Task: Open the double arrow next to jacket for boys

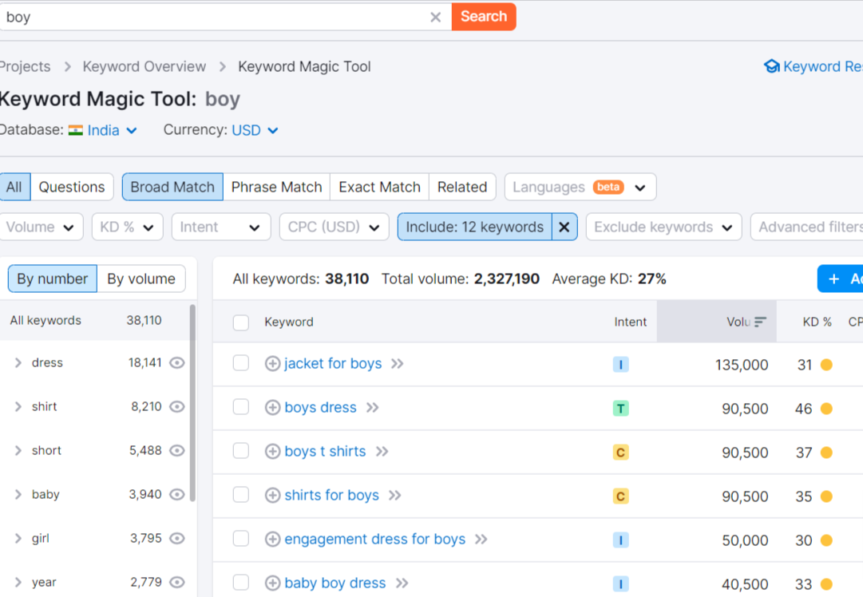Action: [x=398, y=364]
